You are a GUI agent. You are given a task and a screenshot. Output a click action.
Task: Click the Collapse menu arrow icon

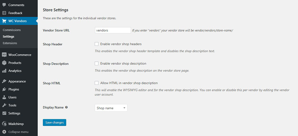tap(4, 132)
